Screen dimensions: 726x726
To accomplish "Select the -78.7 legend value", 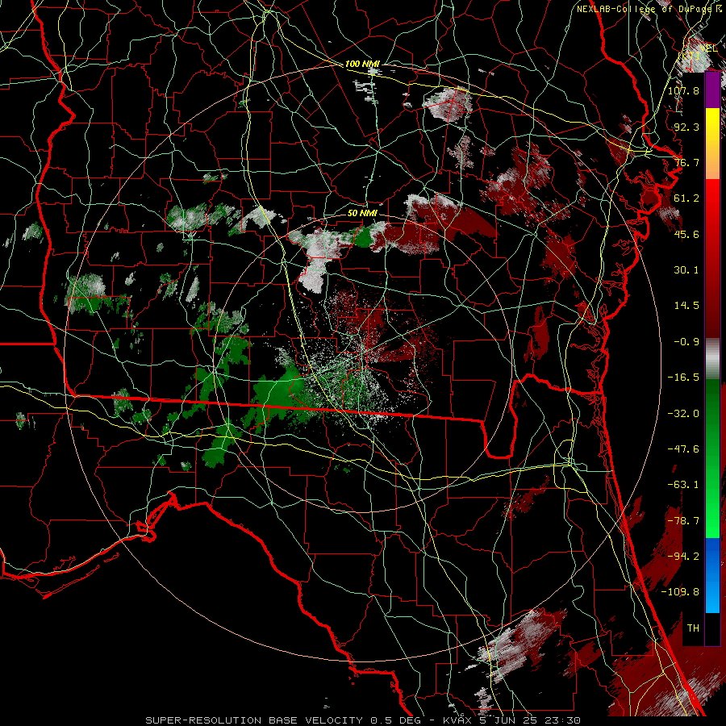I will (683, 521).
